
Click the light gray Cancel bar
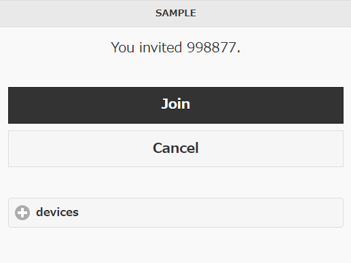click(x=176, y=149)
